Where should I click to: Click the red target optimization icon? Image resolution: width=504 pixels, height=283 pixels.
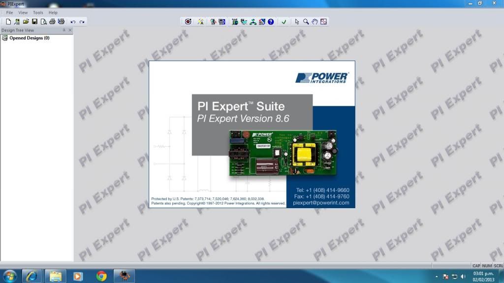(188, 22)
